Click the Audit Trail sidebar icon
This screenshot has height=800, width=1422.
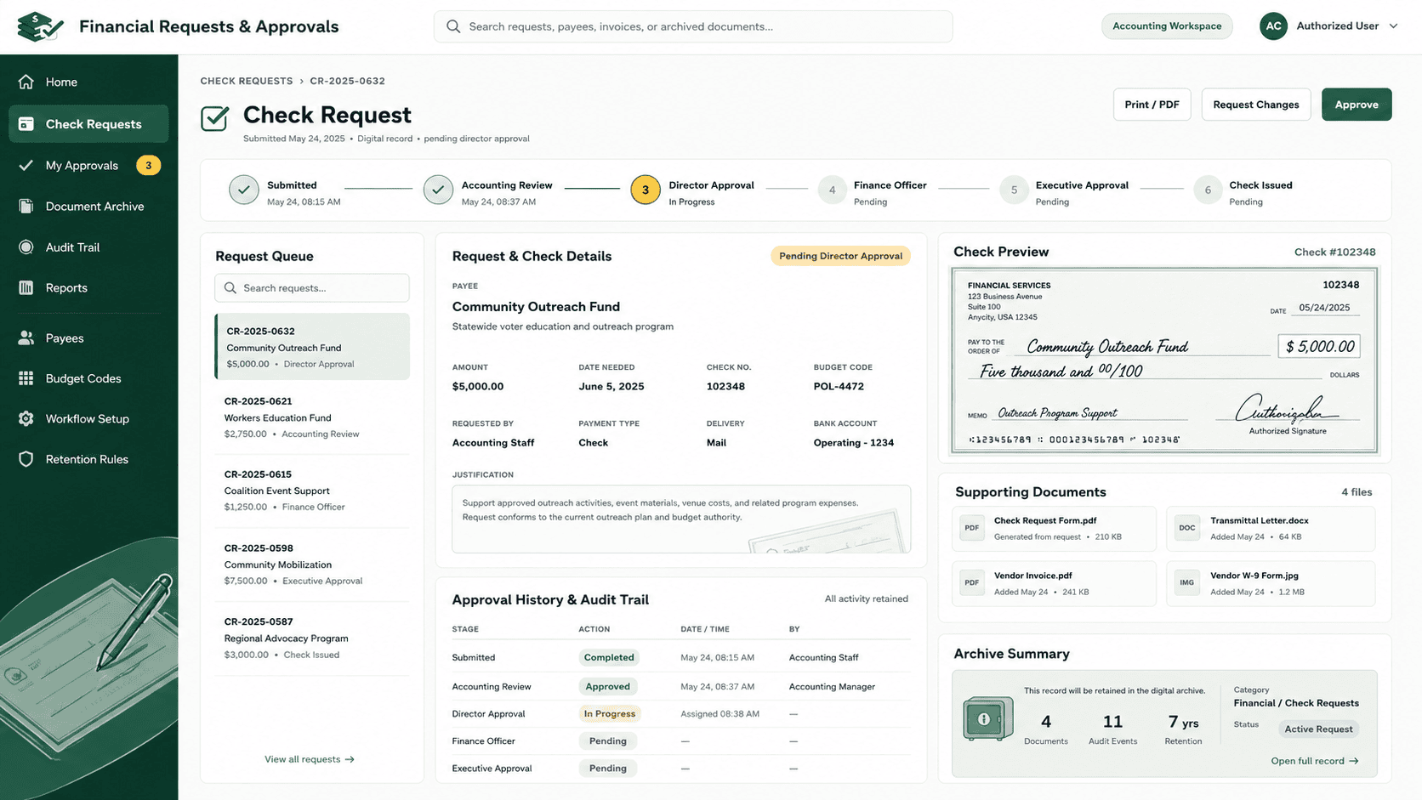(26, 247)
